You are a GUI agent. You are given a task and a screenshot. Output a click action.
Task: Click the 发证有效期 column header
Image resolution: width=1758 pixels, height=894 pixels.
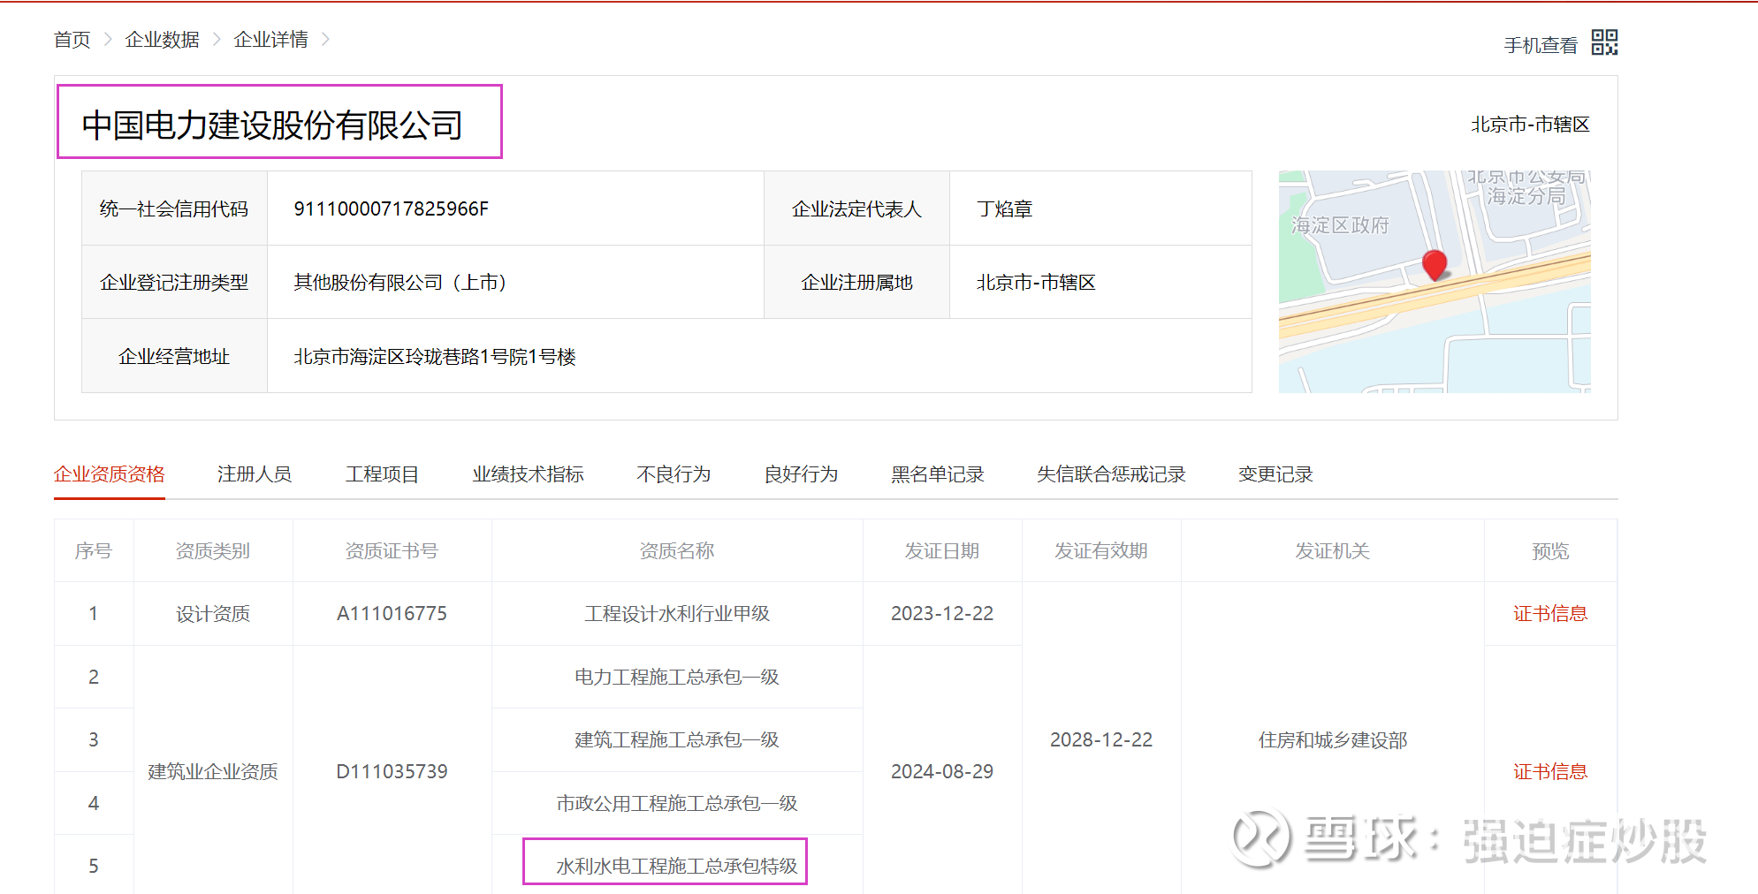[1101, 550]
